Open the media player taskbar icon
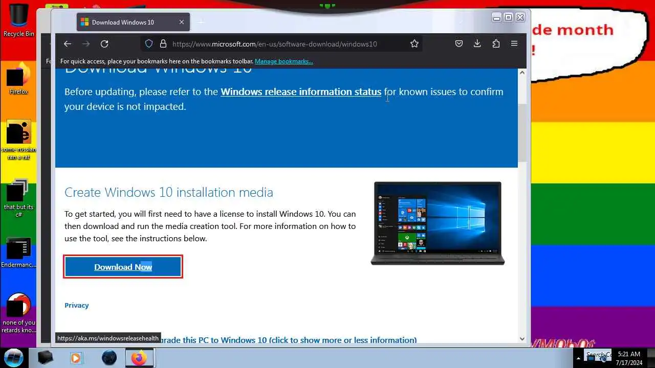The height and width of the screenshot is (368, 655). point(76,358)
